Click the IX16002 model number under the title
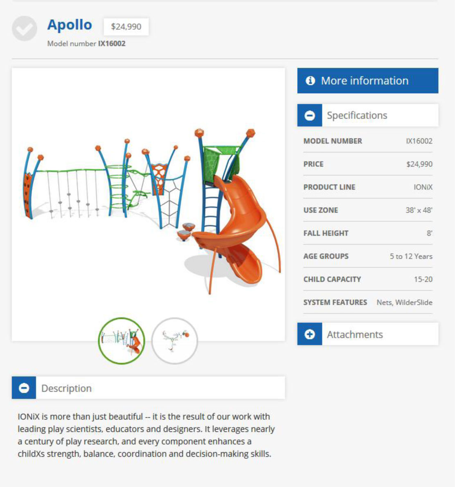455x487 pixels. pyautogui.click(x=112, y=44)
